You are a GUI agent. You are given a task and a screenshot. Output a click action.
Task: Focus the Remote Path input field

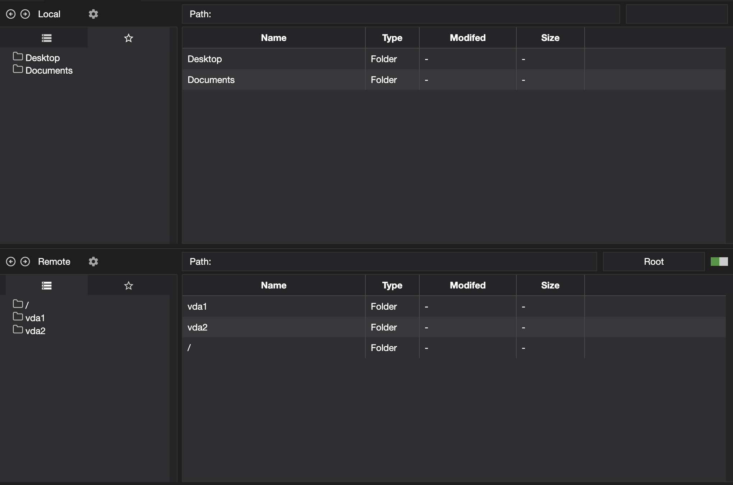pyautogui.click(x=389, y=262)
